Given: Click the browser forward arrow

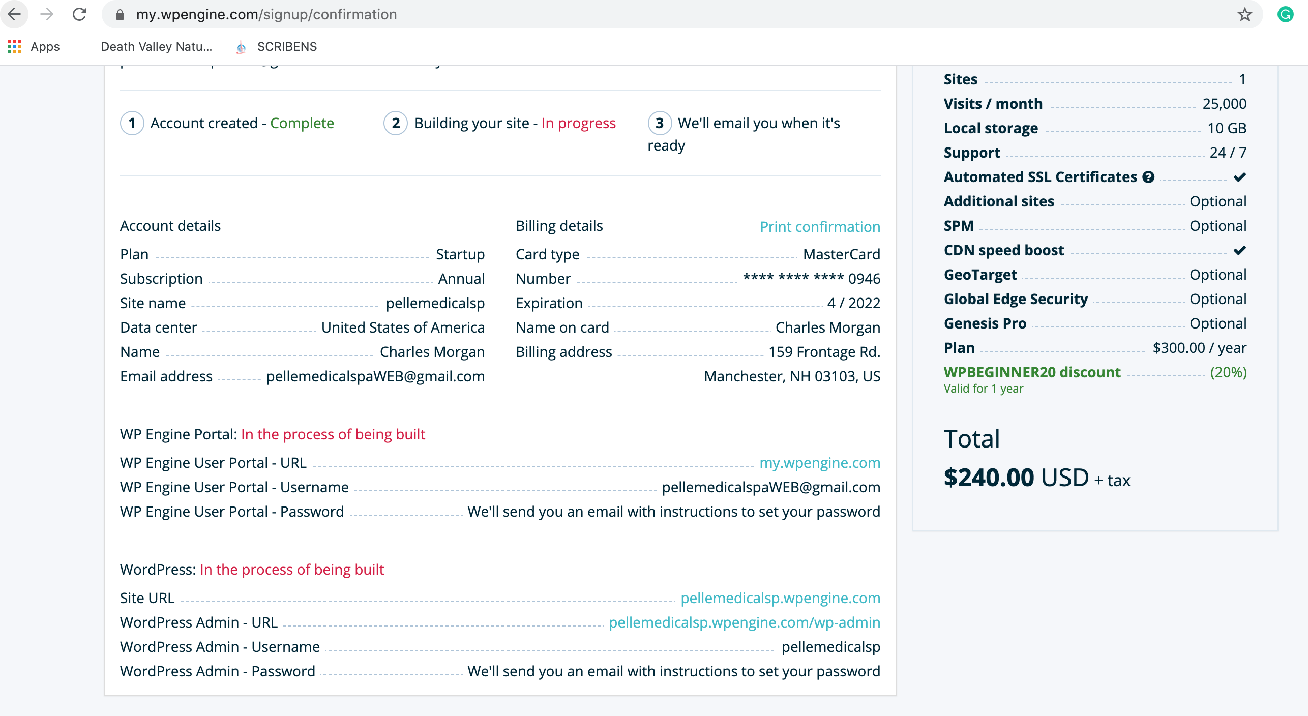Looking at the screenshot, I should 47,14.
